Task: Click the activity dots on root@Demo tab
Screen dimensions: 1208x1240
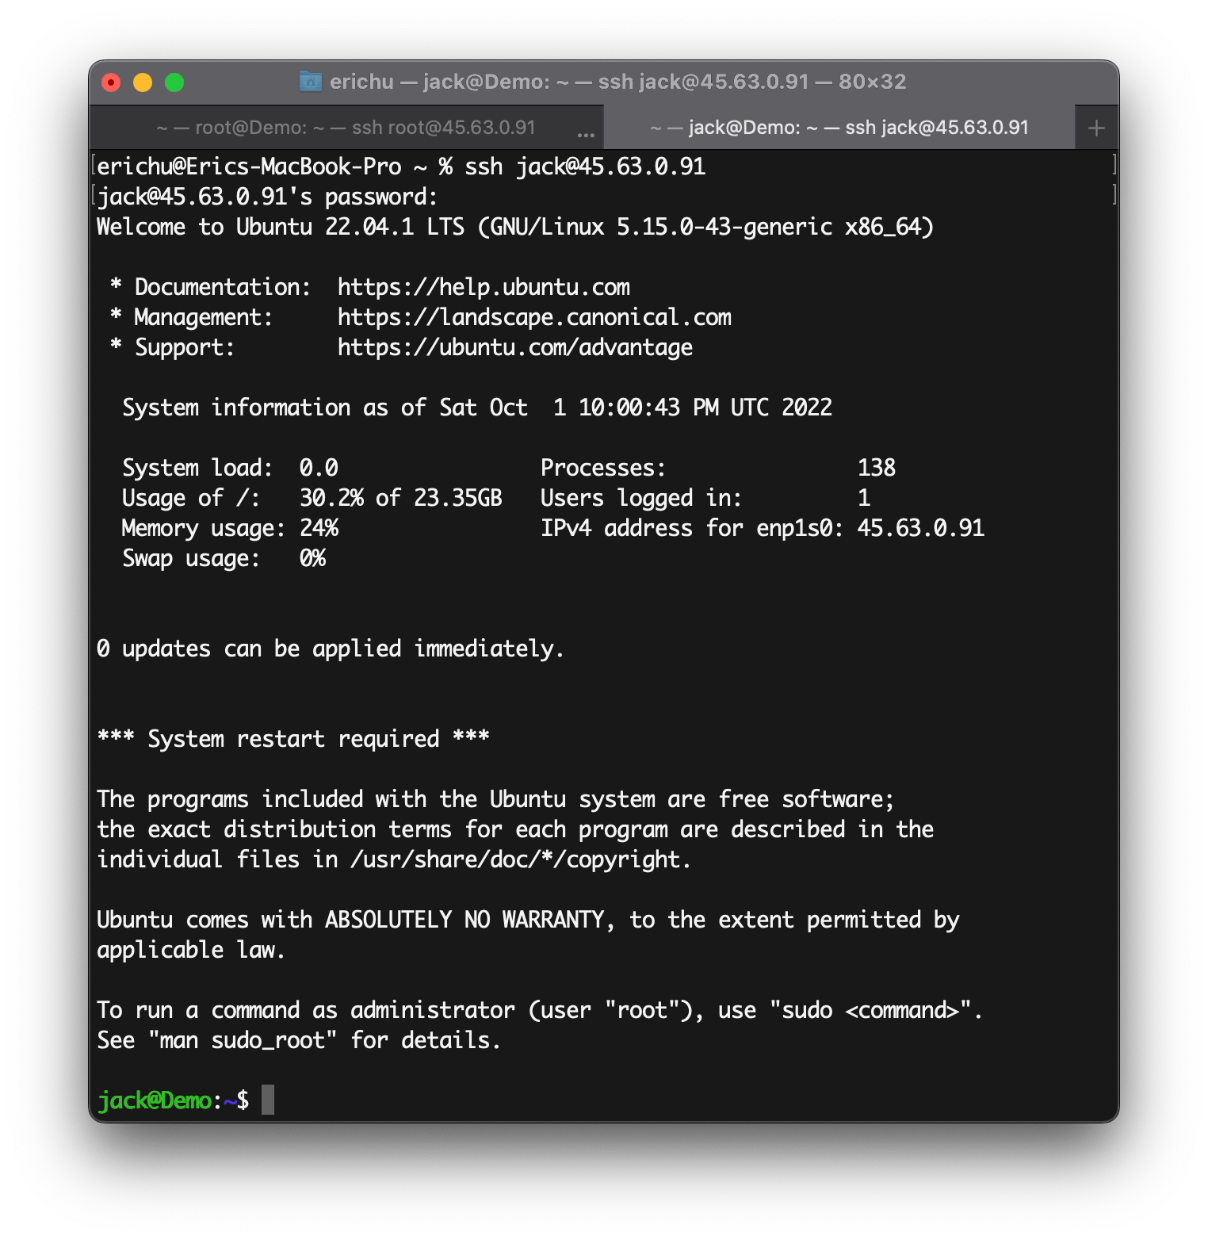Action: 586,135
